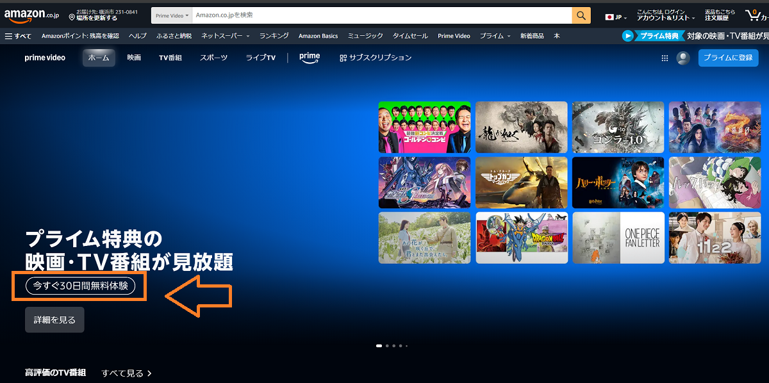Select the ライブTV tab
769x383 pixels.
261,58
